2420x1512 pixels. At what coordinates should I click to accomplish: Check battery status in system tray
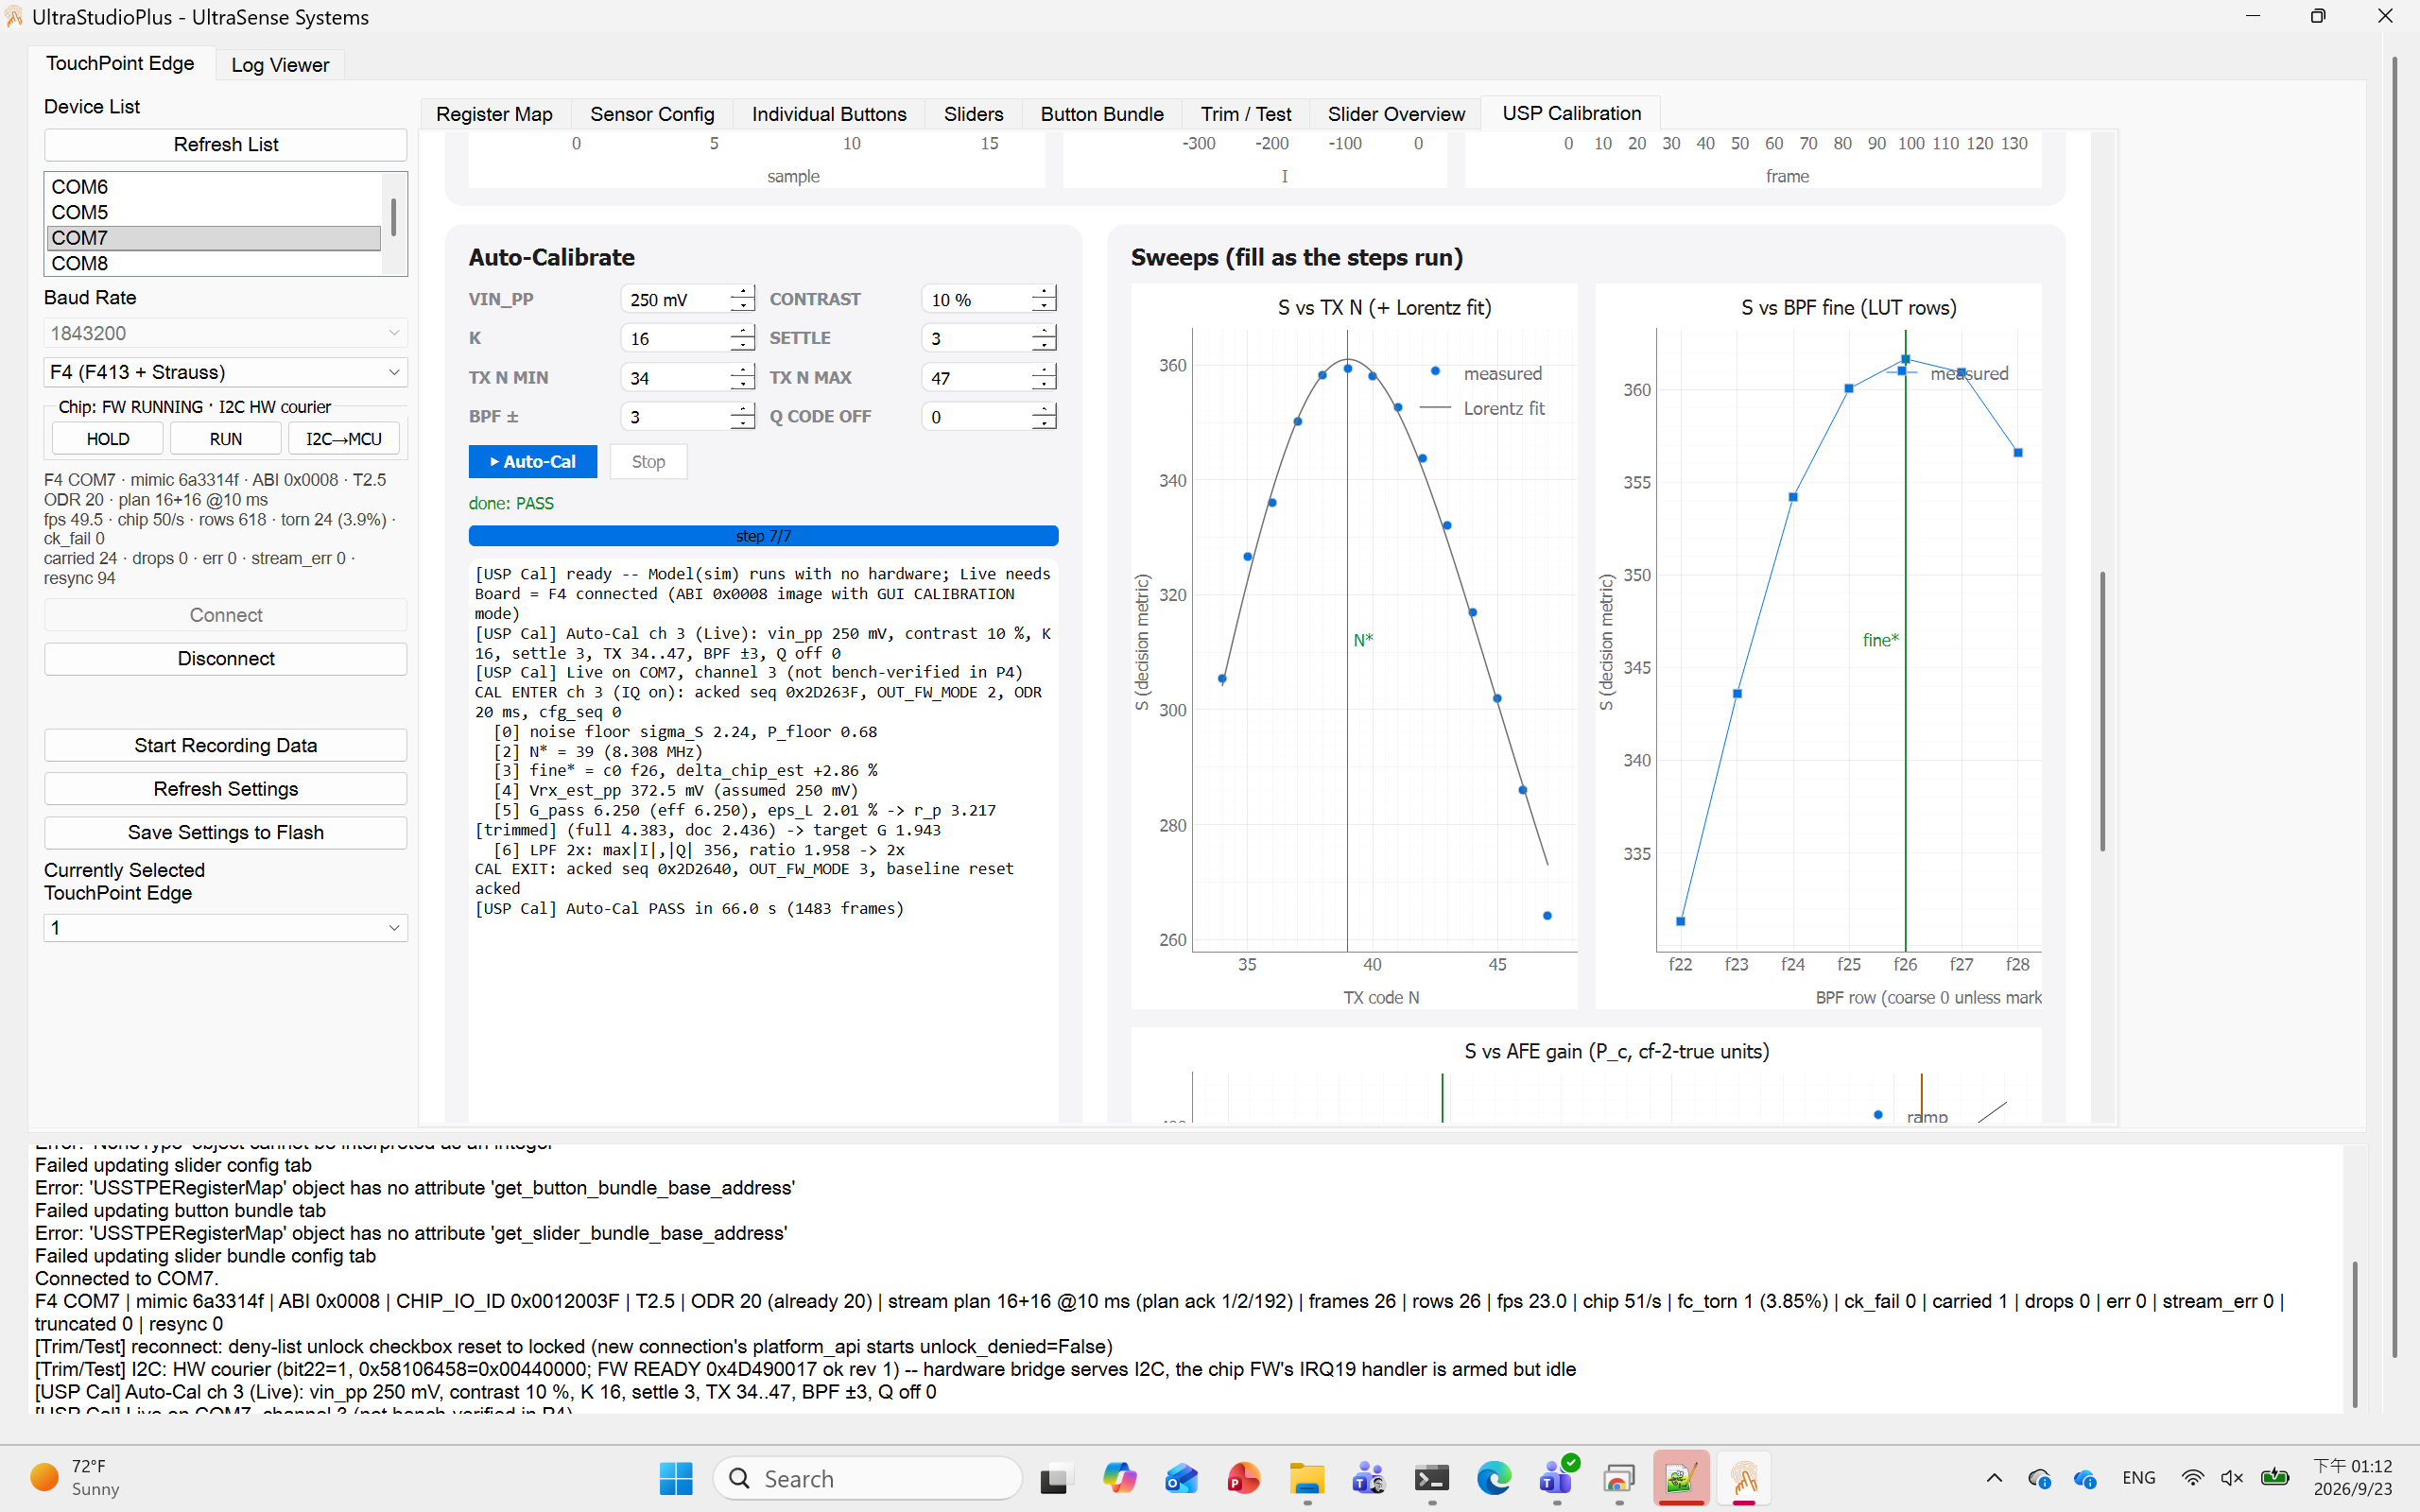click(x=2275, y=1478)
